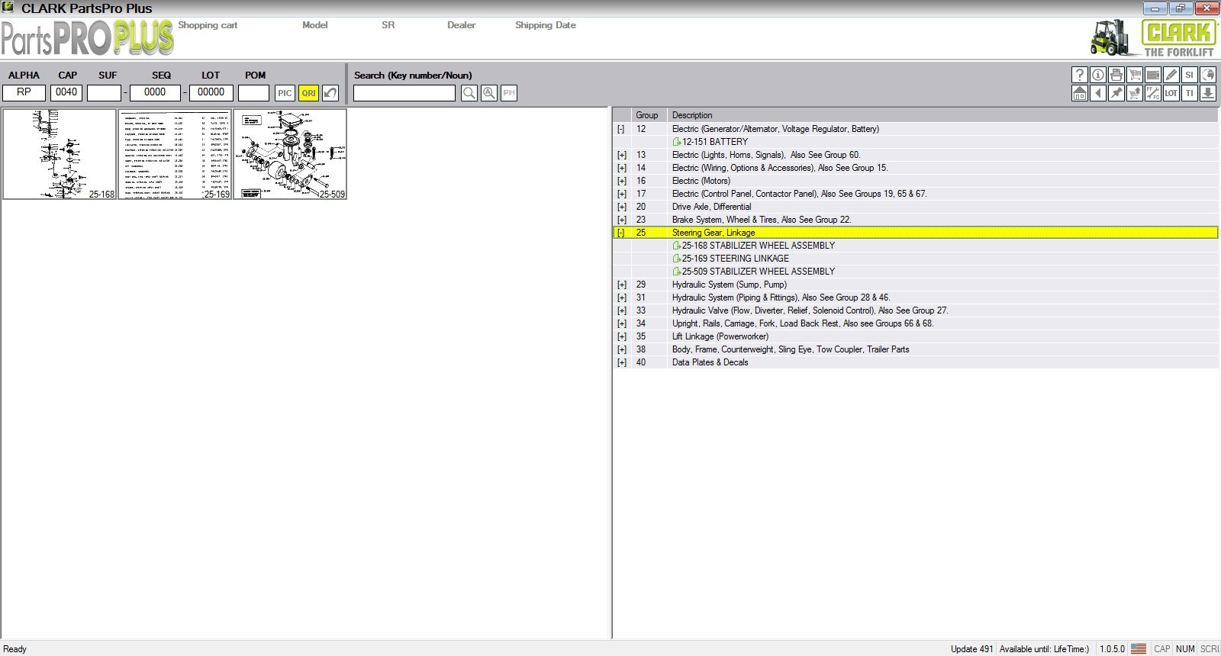Expand group 14 Electric Wiring row
This screenshot has height=656, width=1221.
tap(621, 168)
